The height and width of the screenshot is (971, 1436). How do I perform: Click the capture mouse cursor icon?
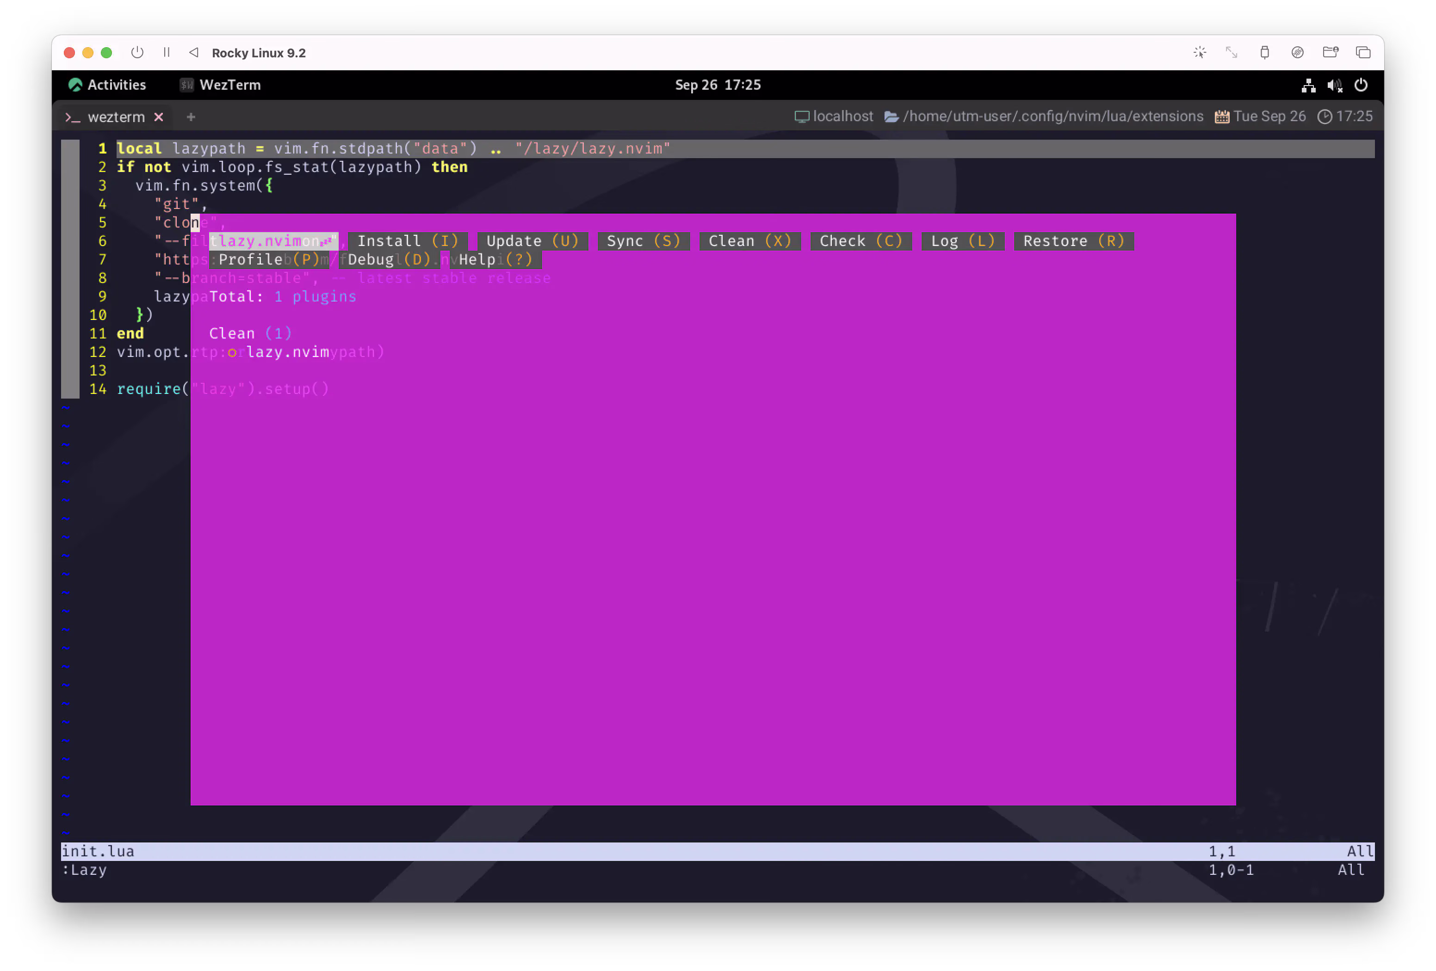pyautogui.click(x=1199, y=53)
